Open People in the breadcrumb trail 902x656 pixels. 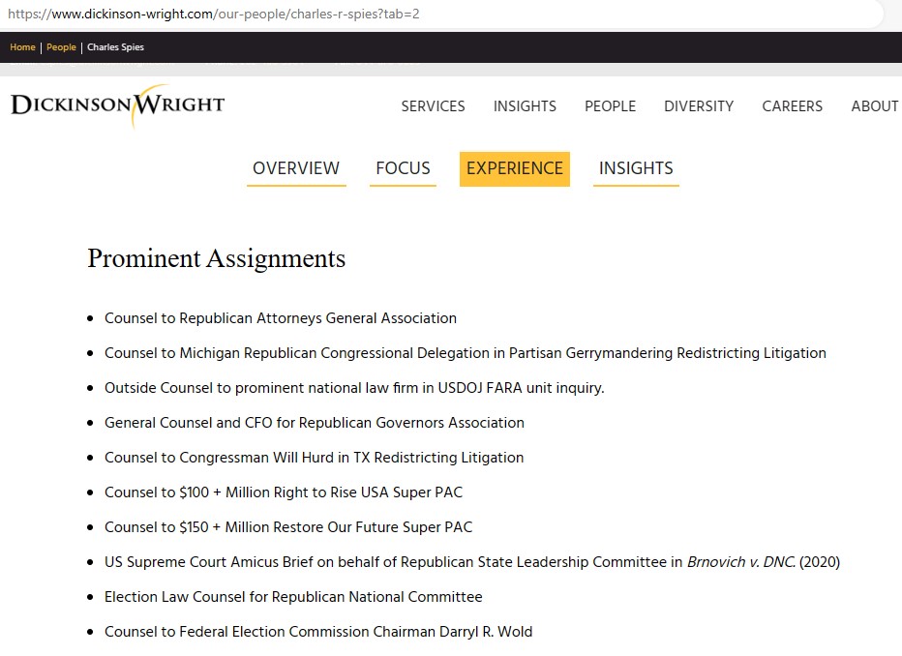pos(61,47)
